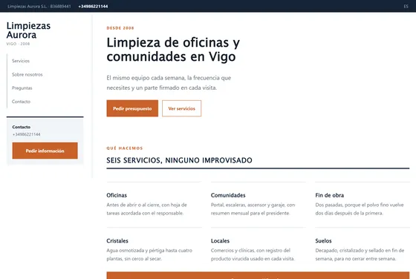The width and height of the screenshot is (416, 279).
Task: Select the Locales service heading
Action: pyautogui.click(x=220, y=241)
